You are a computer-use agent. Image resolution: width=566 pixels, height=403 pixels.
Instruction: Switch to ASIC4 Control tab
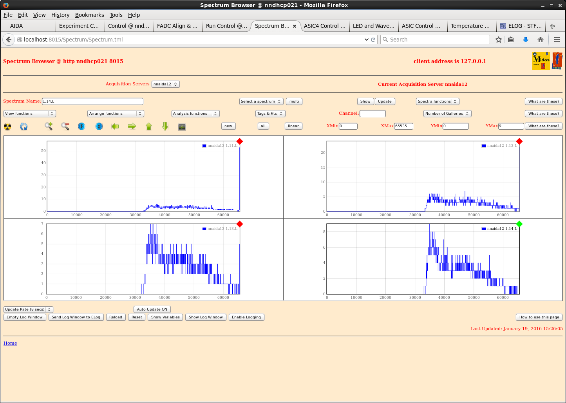pyautogui.click(x=325, y=26)
